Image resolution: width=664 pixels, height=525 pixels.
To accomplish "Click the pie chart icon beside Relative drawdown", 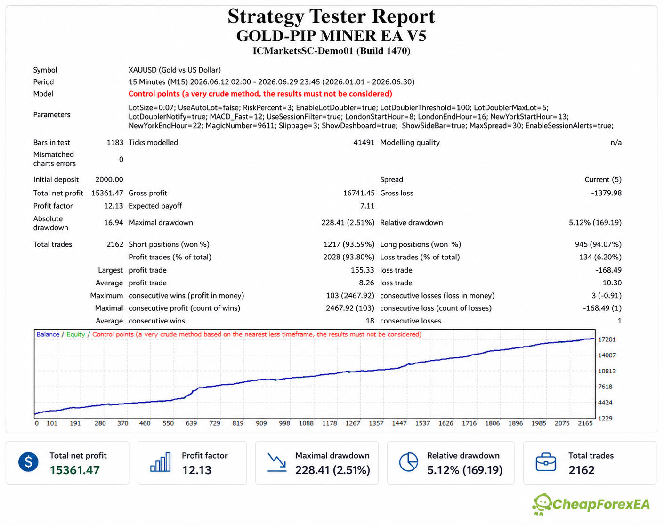I will pyautogui.click(x=408, y=462).
